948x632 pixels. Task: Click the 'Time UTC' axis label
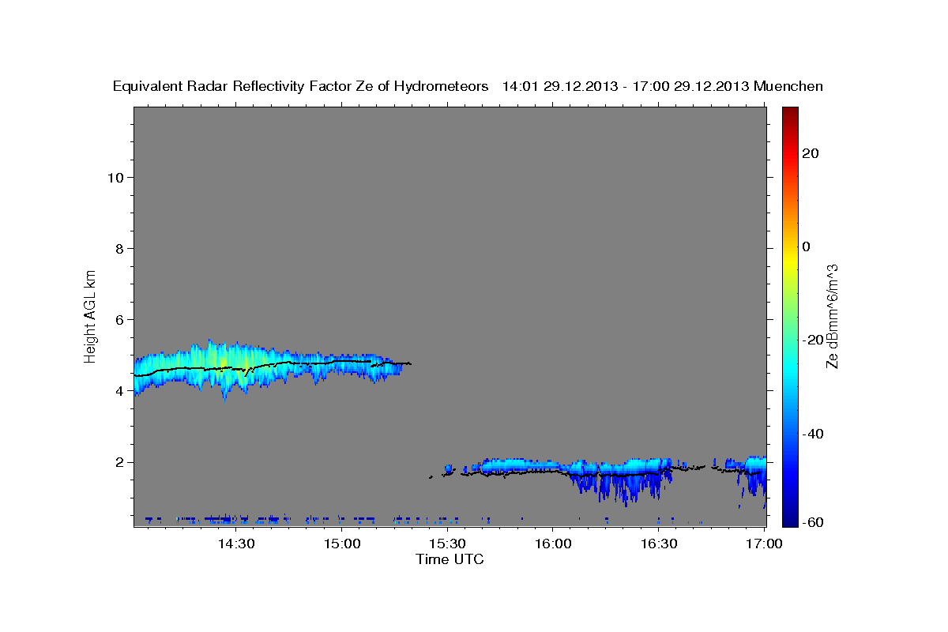pyautogui.click(x=450, y=559)
